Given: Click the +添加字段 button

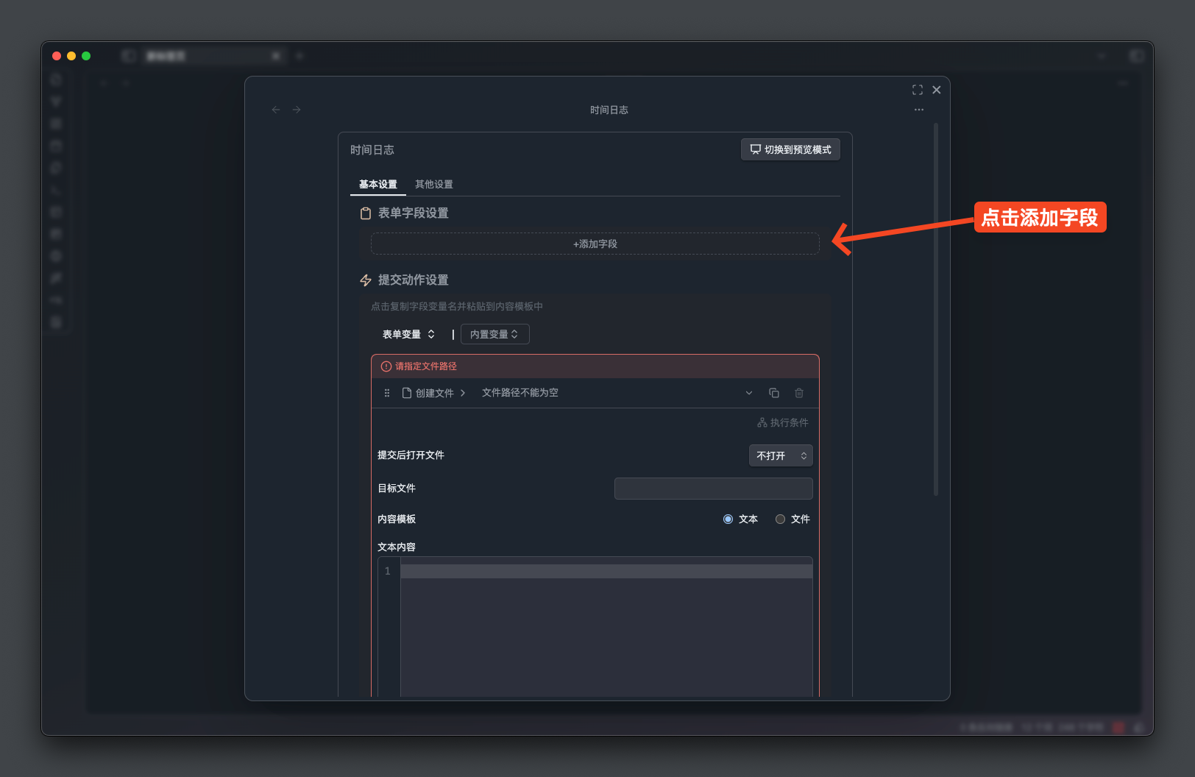Looking at the screenshot, I should click(595, 244).
